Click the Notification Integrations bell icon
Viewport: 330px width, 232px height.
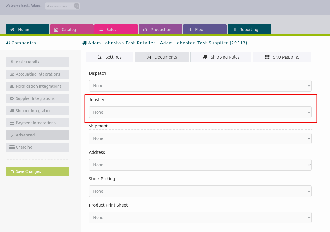tap(12, 86)
